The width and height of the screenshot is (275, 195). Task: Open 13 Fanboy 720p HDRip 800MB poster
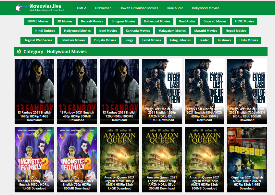tap(119, 91)
